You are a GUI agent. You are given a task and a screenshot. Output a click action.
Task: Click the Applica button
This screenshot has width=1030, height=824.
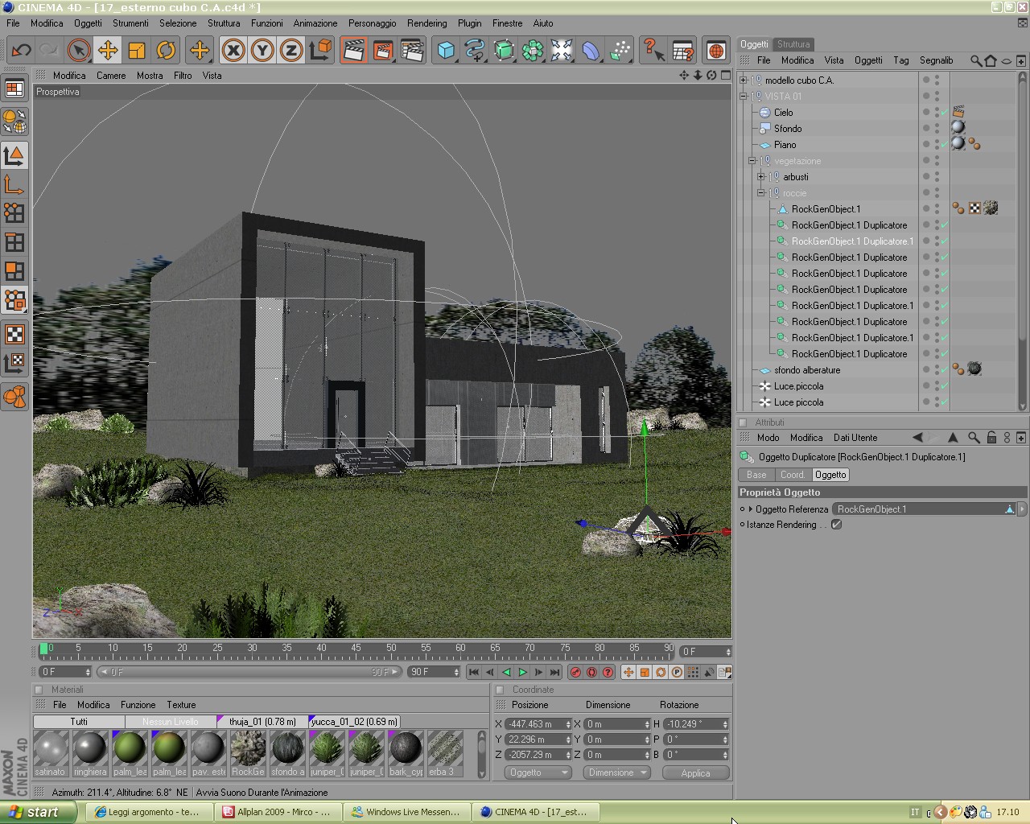pyautogui.click(x=695, y=772)
